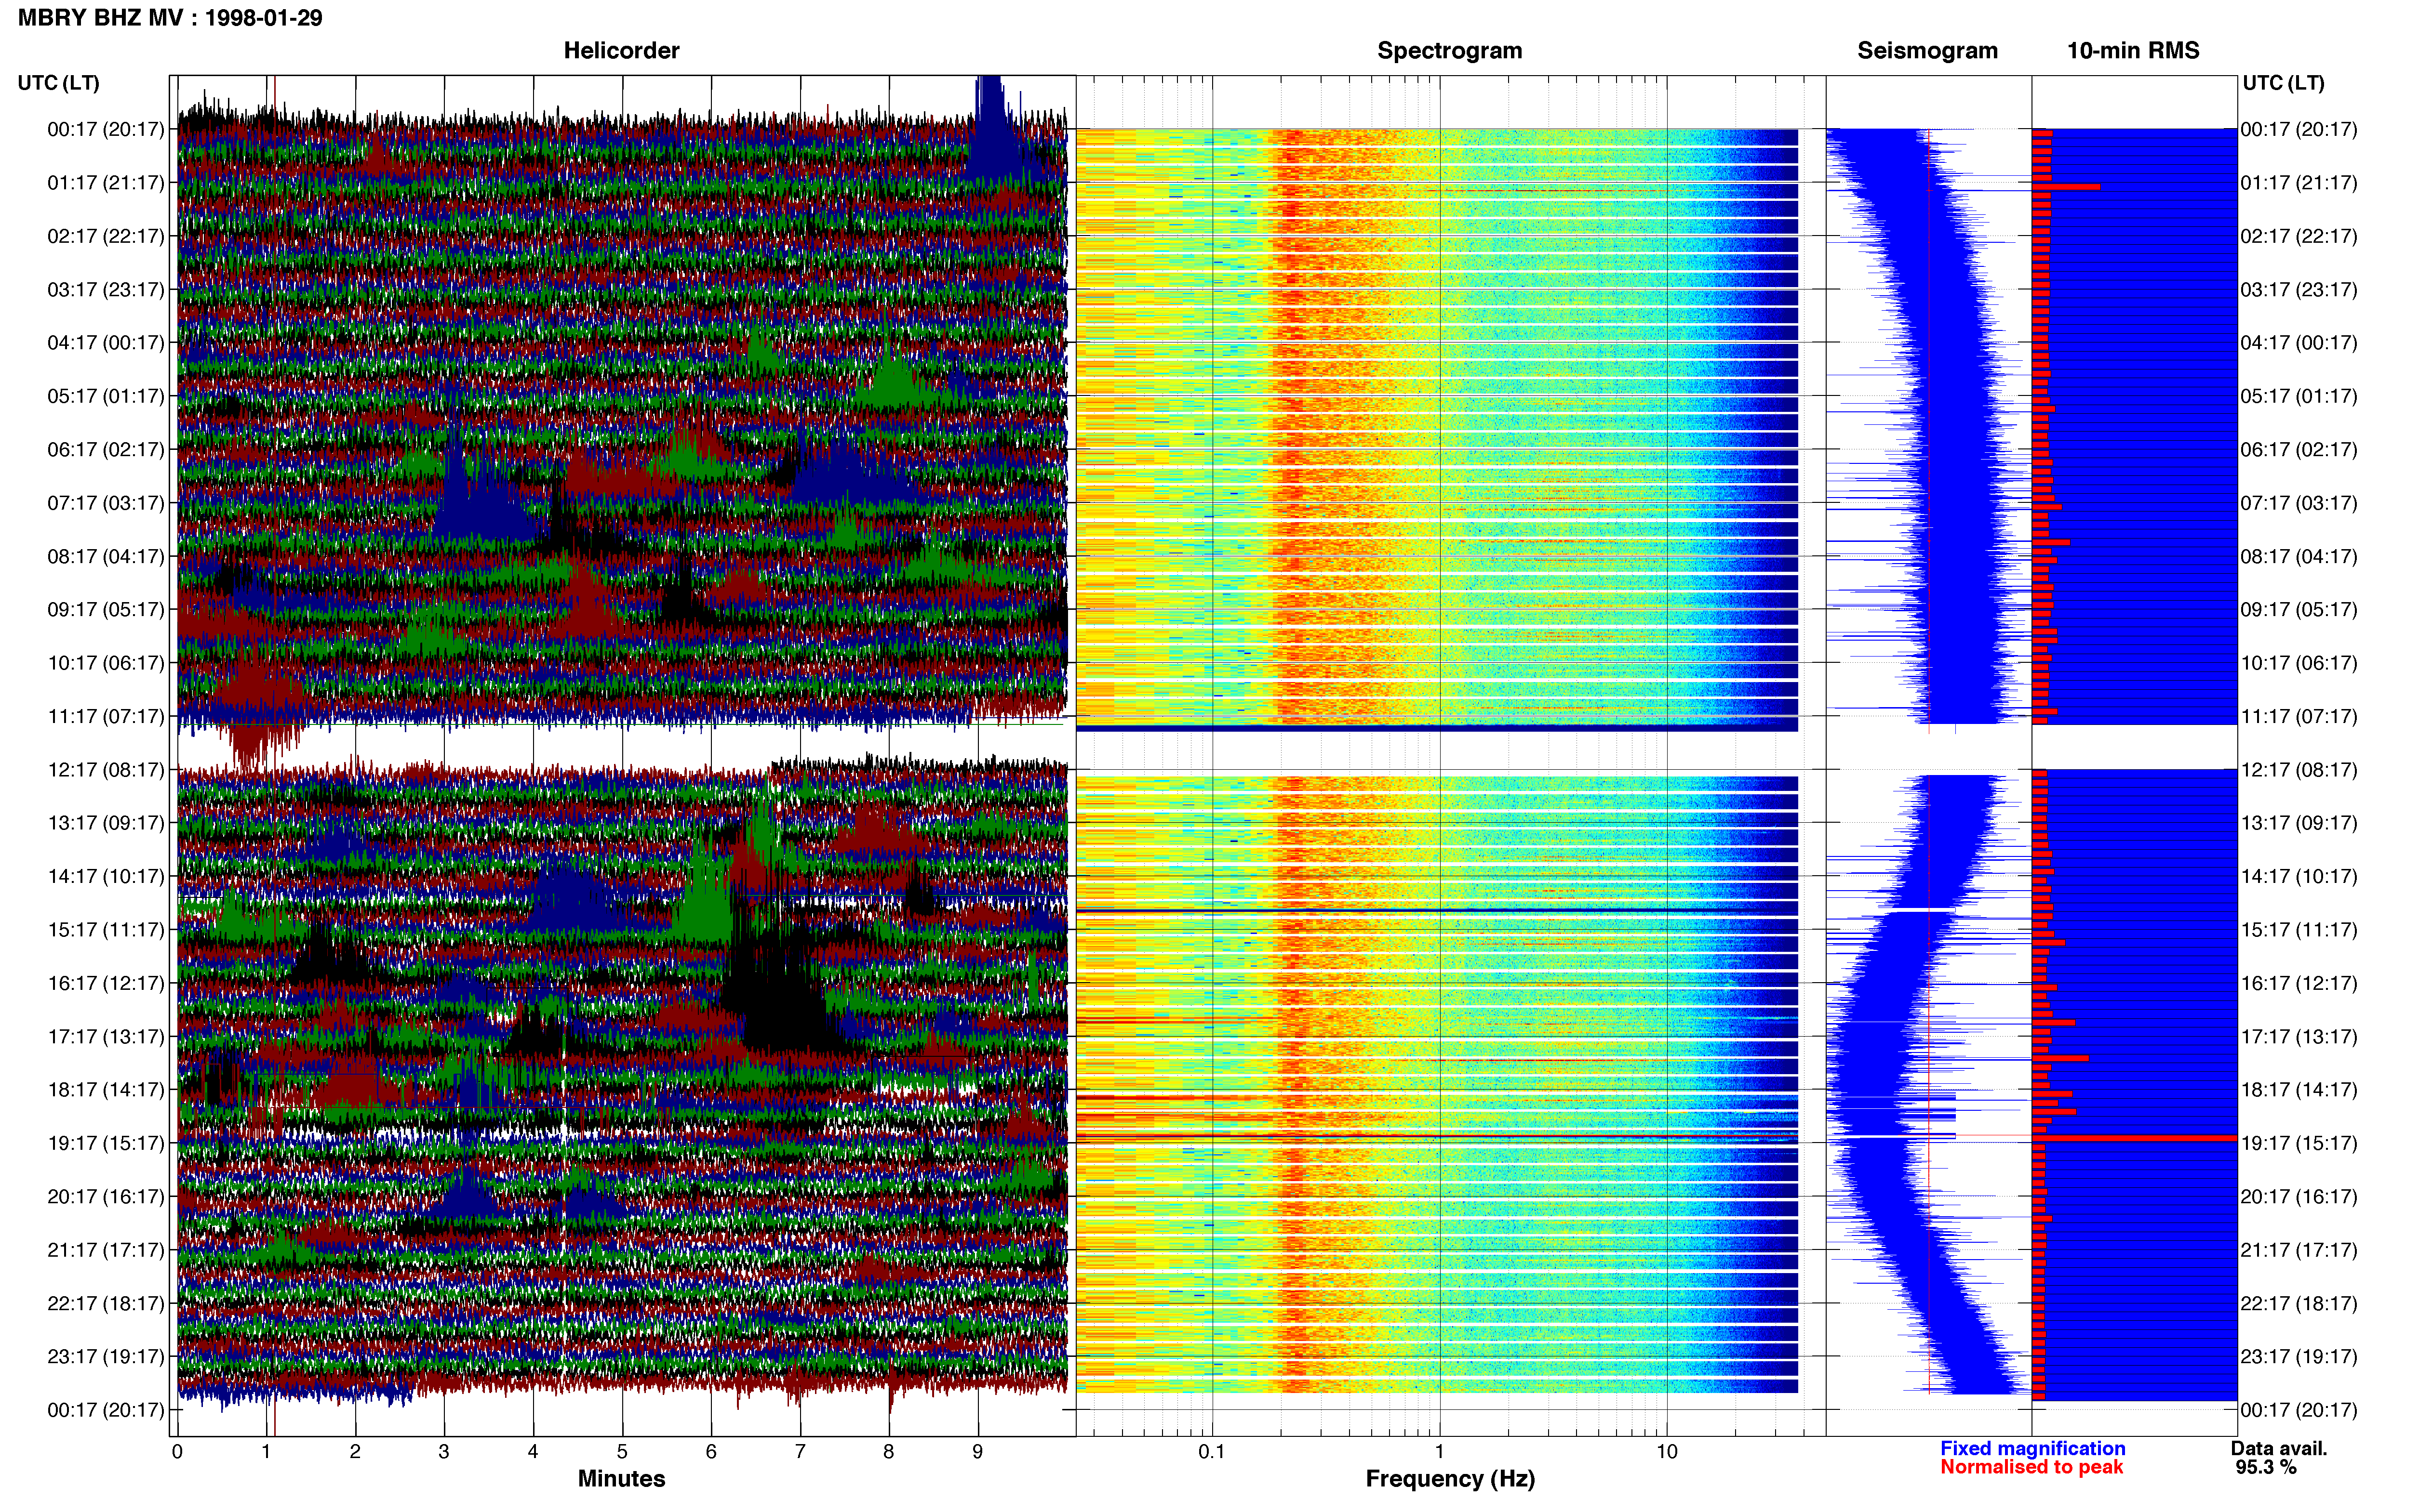Click left time label '17:17 (13:17)'
The image size is (2419, 1512).
click(x=106, y=1037)
